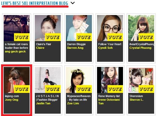Click VOTE on Rene Memory list card
This screenshot has height=116, width=157.
click(x=115, y=89)
